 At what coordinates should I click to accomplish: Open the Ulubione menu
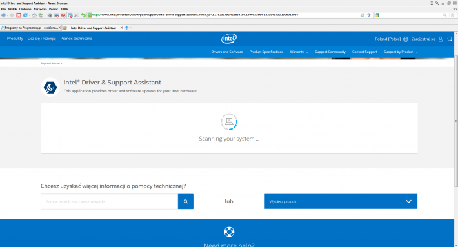coord(25,9)
